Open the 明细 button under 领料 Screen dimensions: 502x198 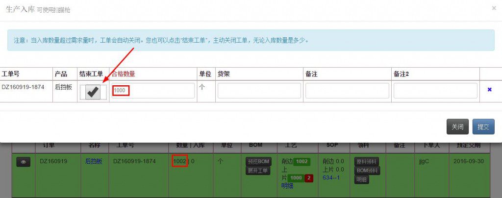362,179
